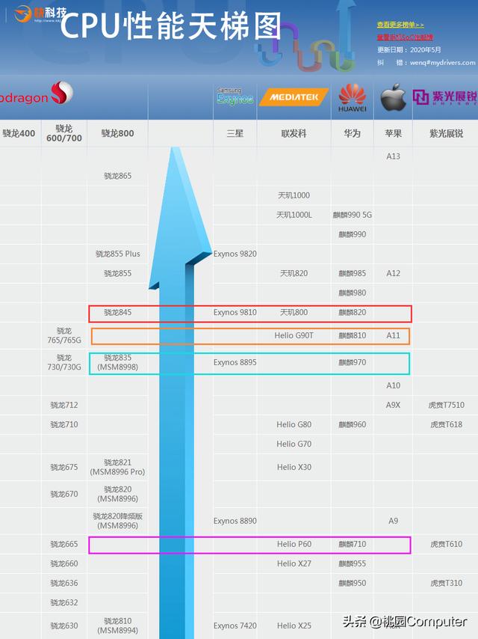
Task: Click the 虎贲T7510 entry
Action: click(x=447, y=405)
